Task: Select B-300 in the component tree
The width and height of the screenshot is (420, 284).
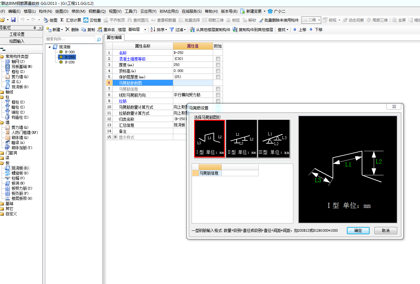Action: coord(70,52)
